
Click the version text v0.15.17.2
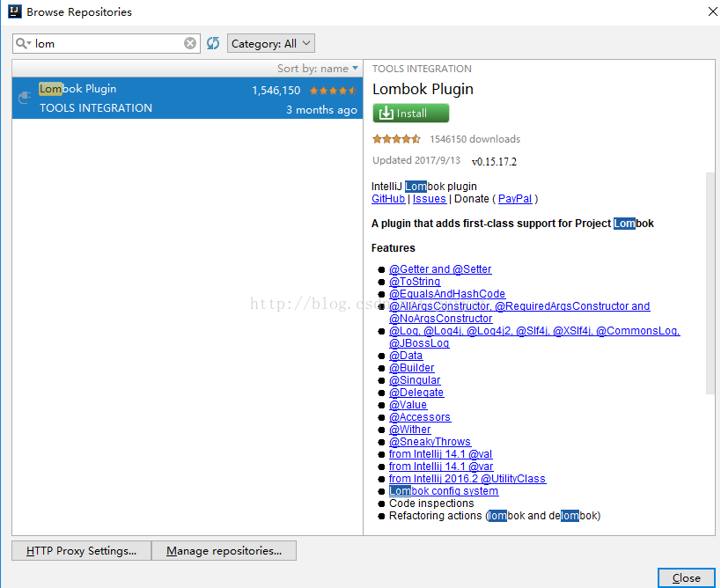[494, 162]
